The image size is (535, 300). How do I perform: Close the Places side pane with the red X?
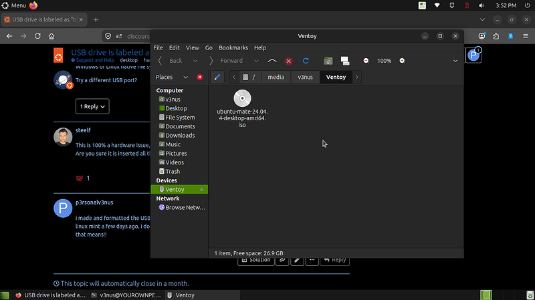(x=199, y=77)
